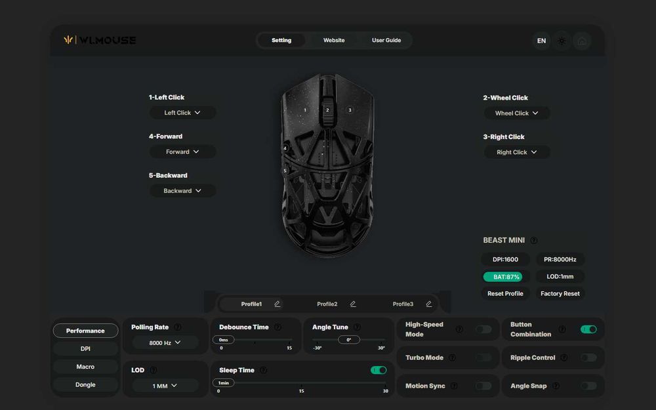Select the DPI sidebar tab

click(x=85, y=348)
